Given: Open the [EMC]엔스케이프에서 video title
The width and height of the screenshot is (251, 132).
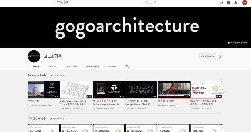Looking at the screenshot, I should [203, 103].
